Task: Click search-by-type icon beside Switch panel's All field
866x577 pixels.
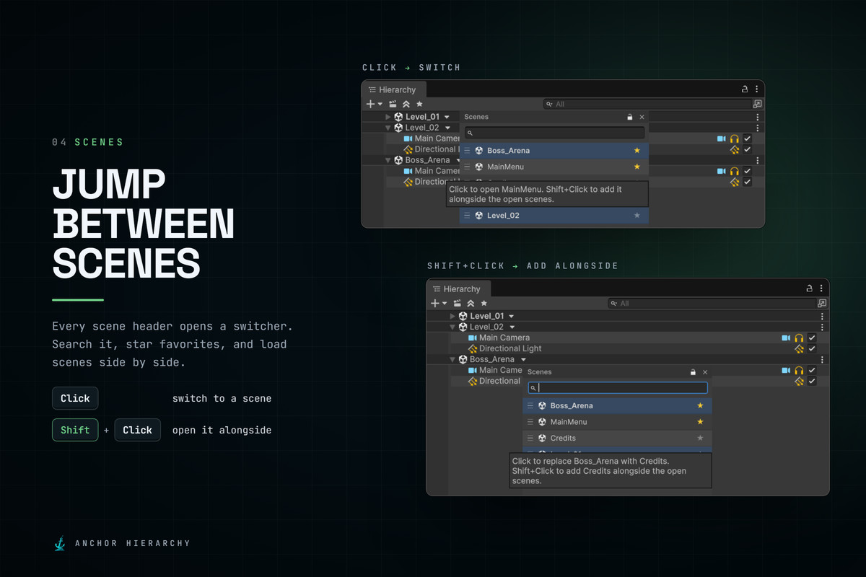Action: click(757, 104)
